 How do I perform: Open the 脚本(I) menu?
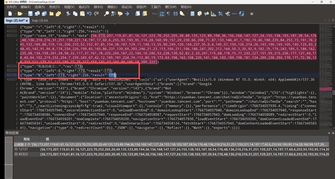click(98, 7)
